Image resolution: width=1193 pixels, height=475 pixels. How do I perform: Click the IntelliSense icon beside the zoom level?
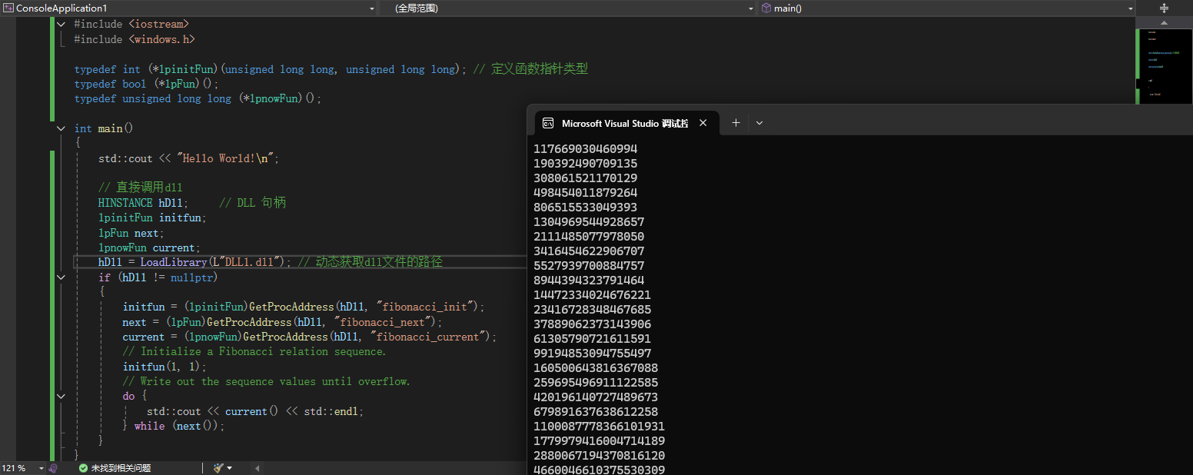click(x=52, y=467)
